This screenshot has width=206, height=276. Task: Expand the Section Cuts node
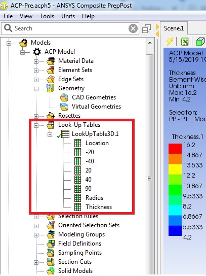(x=36, y=262)
